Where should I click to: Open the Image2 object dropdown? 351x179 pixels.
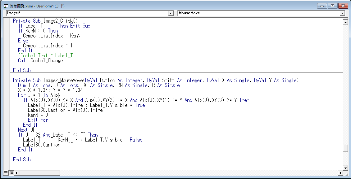point(171,13)
